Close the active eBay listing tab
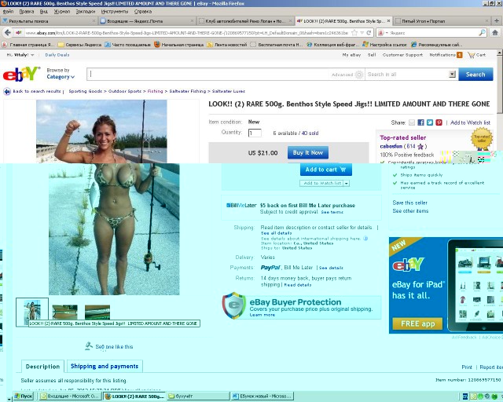This screenshot has height=402, width=503. [388, 21]
